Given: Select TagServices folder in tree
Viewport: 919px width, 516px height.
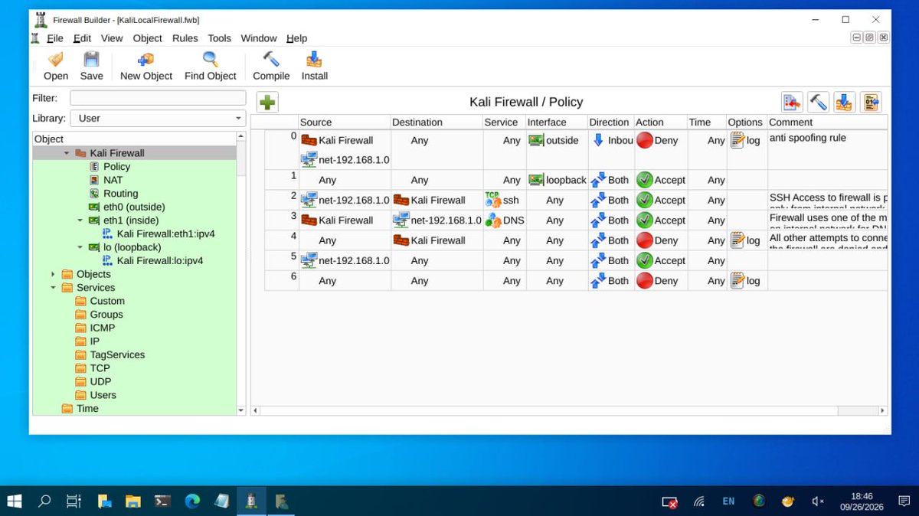Looking at the screenshot, I should pyautogui.click(x=117, y=354).
